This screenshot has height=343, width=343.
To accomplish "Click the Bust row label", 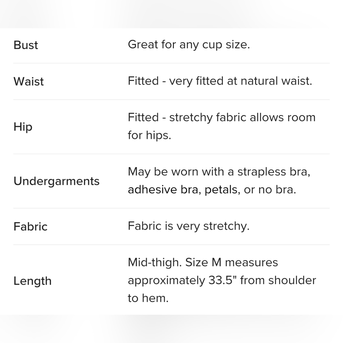I will [26, 45].
